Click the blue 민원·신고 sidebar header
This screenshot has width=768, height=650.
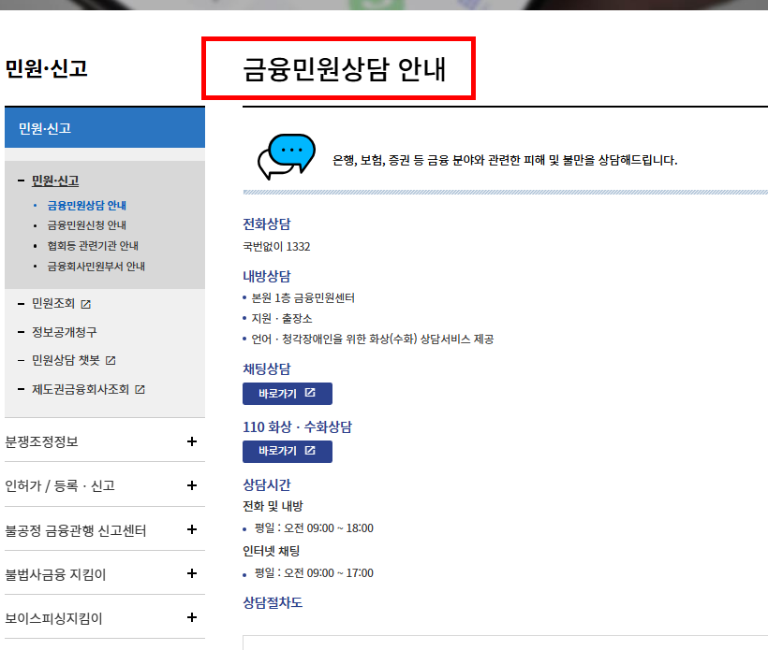coord(104,125)
